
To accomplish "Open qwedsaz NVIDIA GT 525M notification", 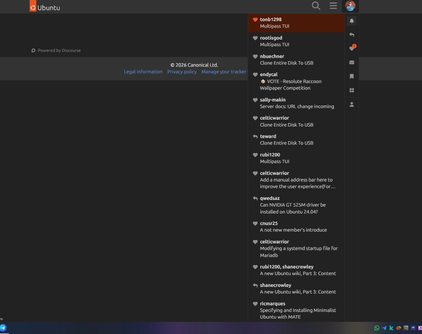I will pos(296,205).
